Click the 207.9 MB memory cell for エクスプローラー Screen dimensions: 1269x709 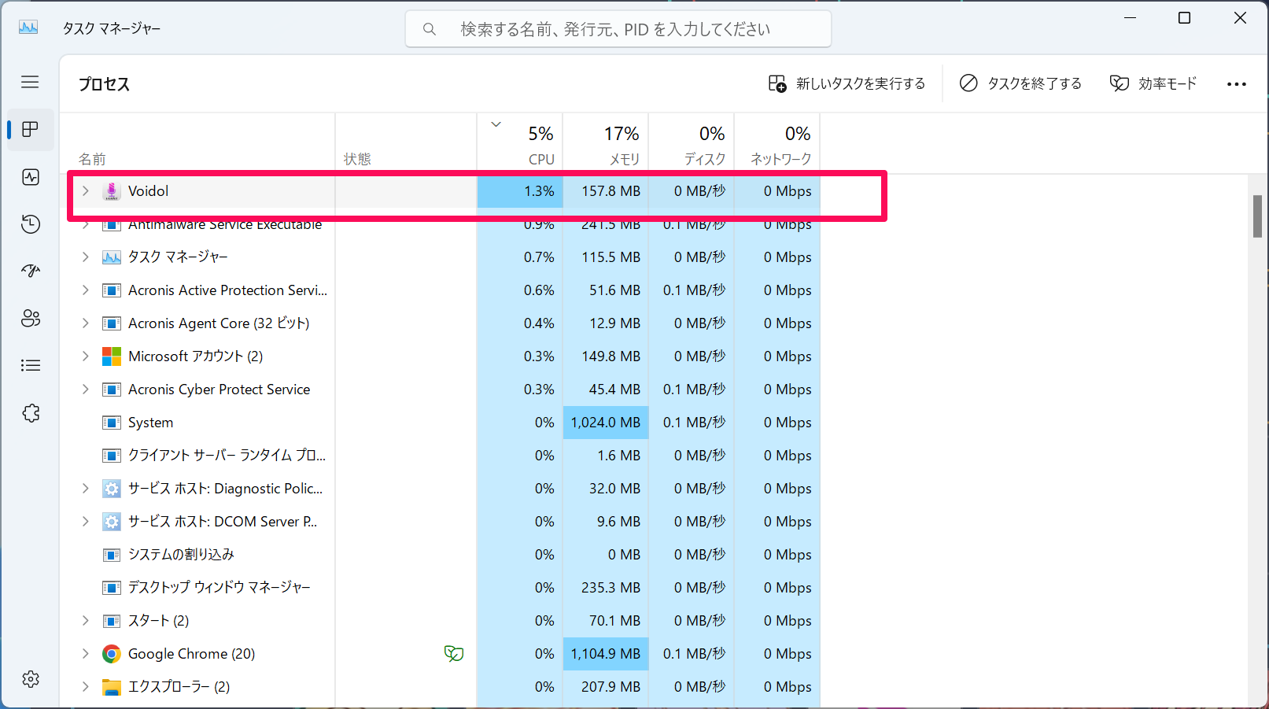pyautogui.click(x=606, y=687)
